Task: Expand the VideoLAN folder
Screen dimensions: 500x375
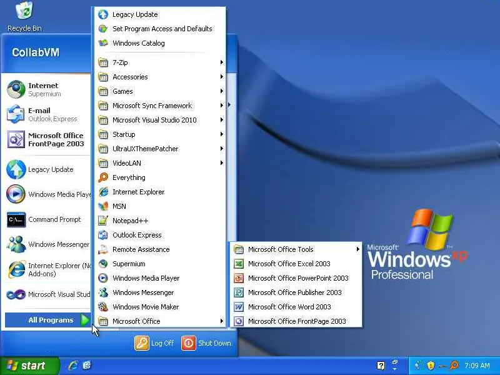Action: 161,163
